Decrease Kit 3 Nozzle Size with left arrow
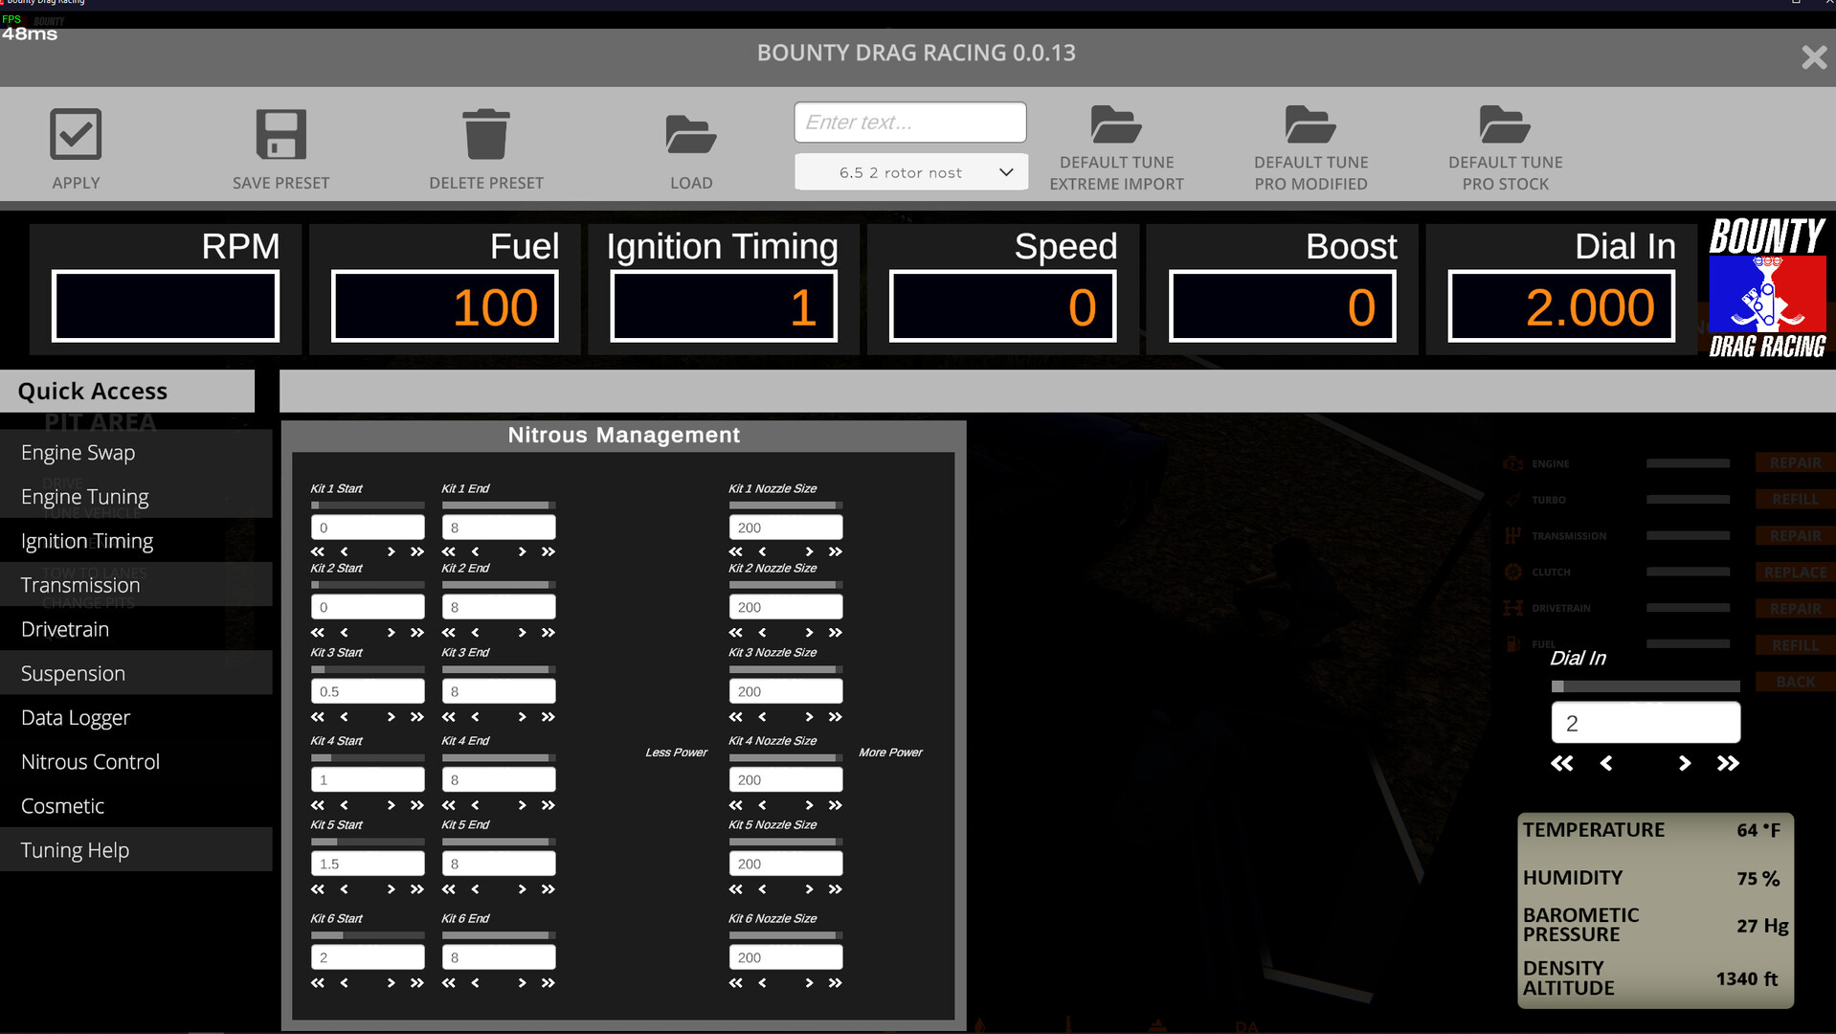 (x=762, y=716)
